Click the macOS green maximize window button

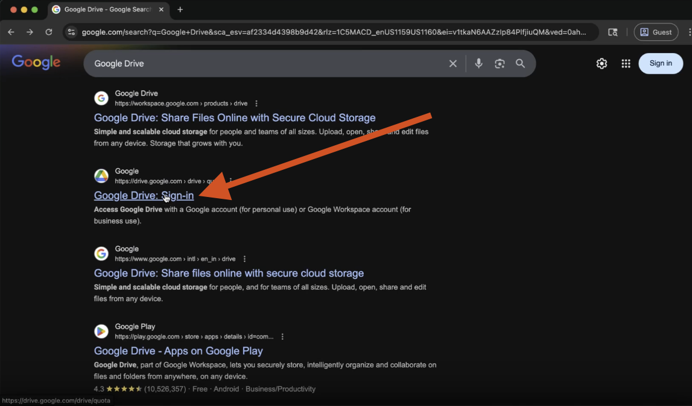[x=34, y=9]
